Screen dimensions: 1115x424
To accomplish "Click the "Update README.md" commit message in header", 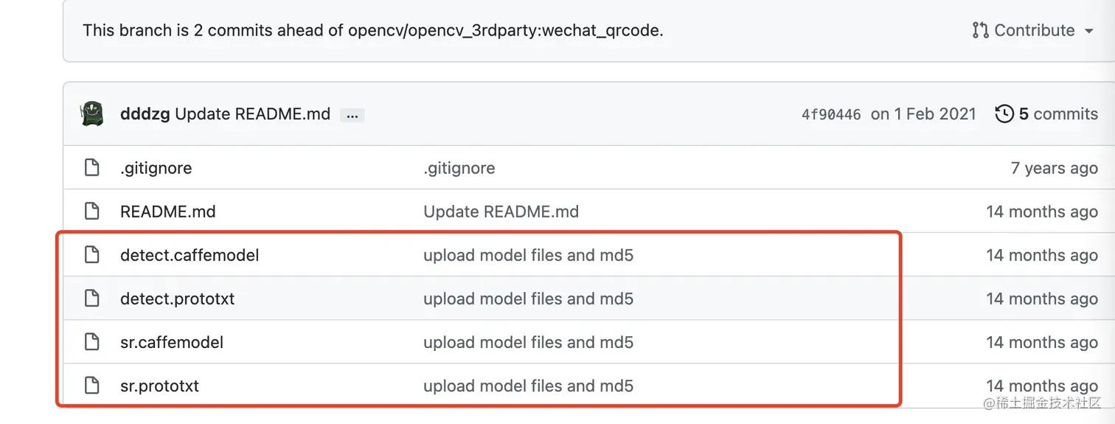I will (252, 114).
